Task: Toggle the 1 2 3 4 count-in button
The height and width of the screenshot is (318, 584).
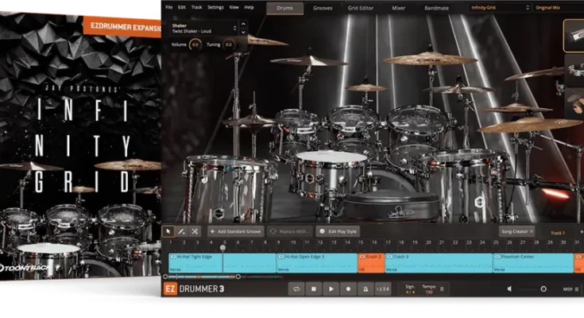Action: tap(382, 289)
